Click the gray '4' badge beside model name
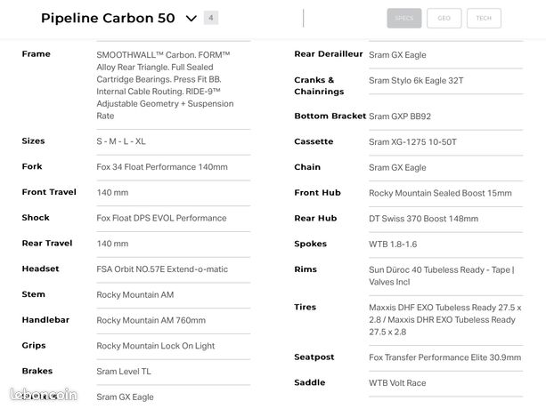 click(x=211, y=18)
